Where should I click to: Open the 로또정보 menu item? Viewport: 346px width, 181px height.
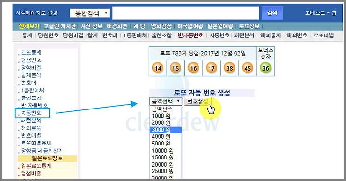[249, 26]
